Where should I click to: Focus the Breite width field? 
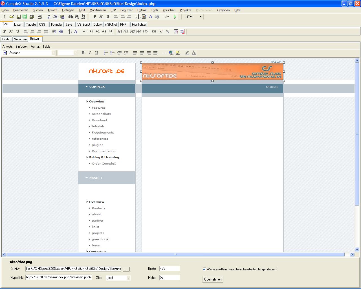(x=170, y=269)
